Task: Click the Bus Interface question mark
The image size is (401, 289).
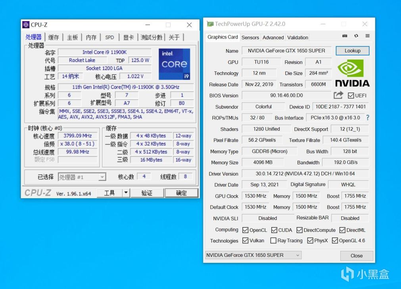Action: [368, 118]
